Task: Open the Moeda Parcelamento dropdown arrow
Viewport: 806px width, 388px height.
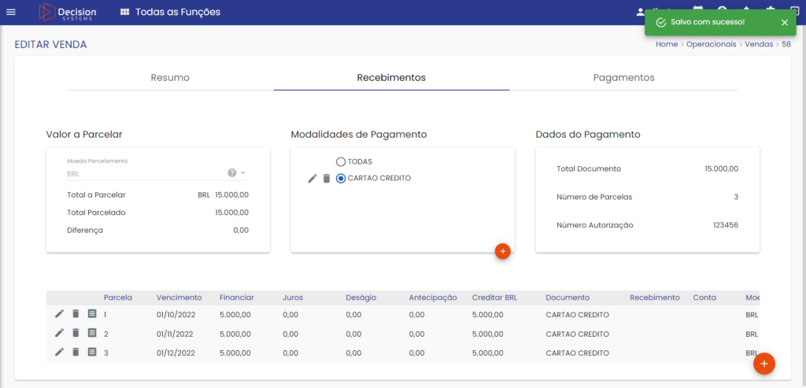Action: (x=243, y=172)
